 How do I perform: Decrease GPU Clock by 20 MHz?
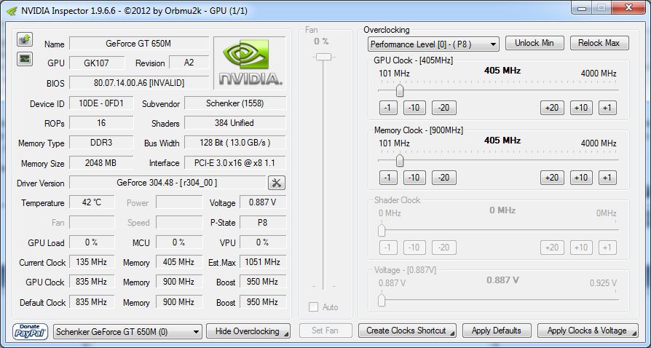444,108
